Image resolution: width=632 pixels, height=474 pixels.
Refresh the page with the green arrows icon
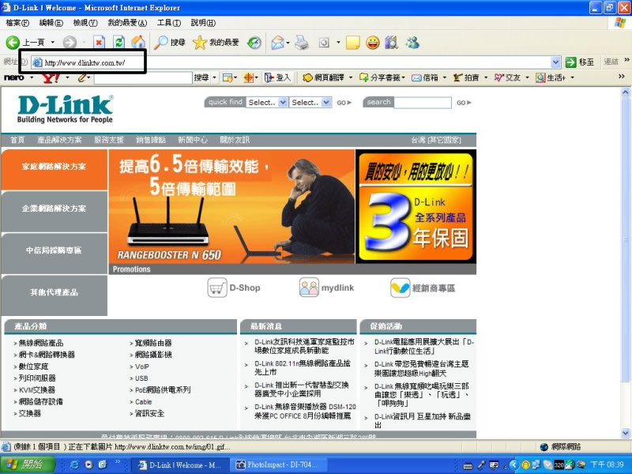coord(119,43)
